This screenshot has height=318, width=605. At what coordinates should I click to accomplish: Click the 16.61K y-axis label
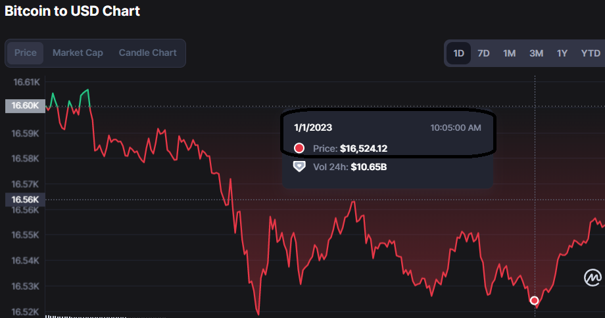26,82
